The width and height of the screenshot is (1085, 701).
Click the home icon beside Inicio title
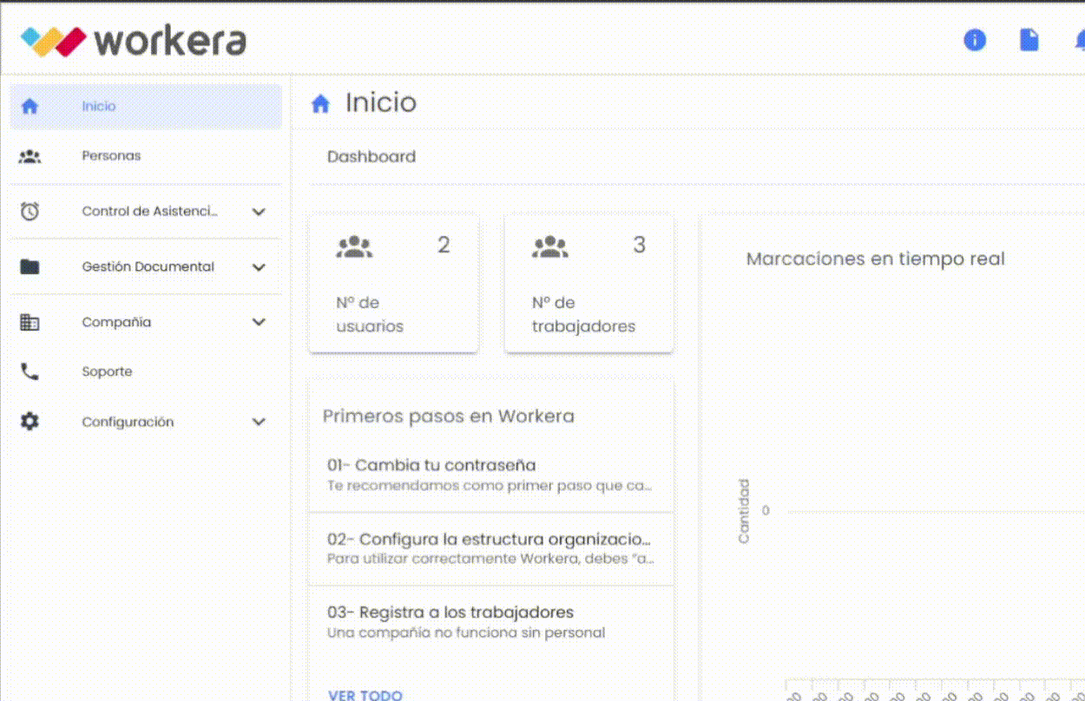click(x=320, y=104)
